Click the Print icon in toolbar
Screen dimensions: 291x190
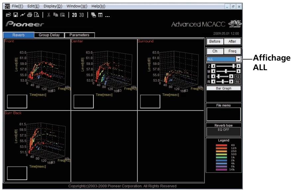30,15
